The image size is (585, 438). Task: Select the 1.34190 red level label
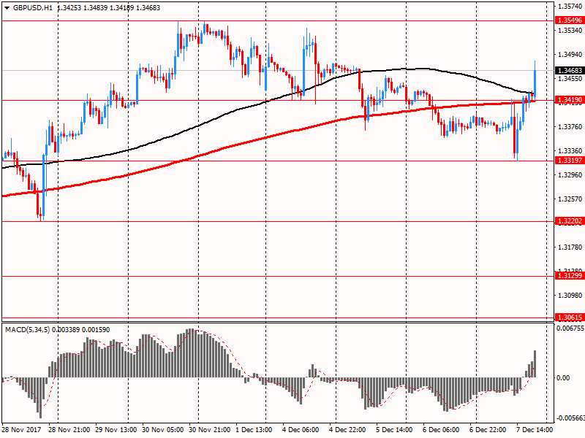coord(570,100)
